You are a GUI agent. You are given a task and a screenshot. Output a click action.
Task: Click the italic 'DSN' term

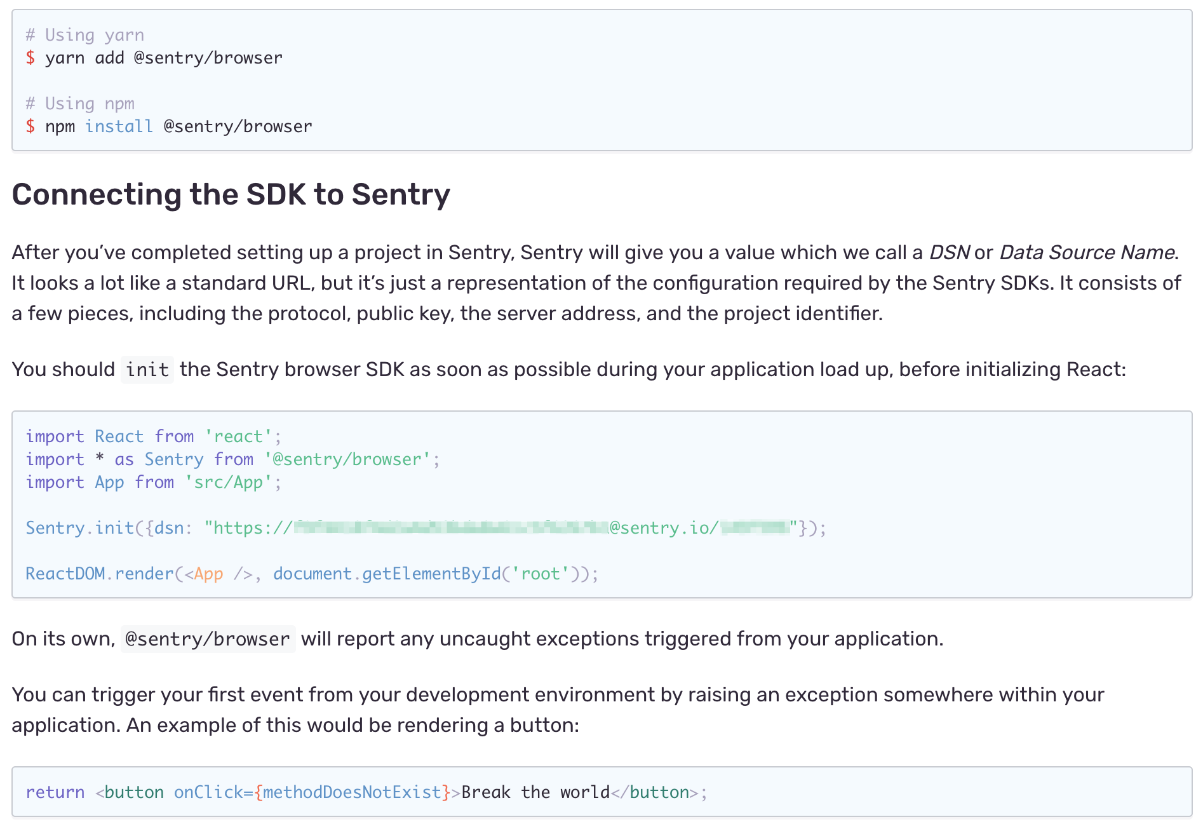pyautogui.click(x=949, y=252)
